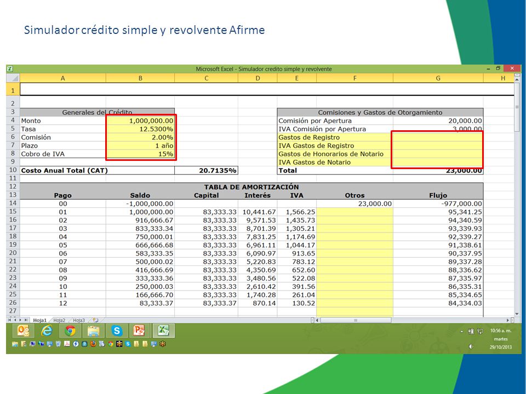Click Comisión por Apertura value 20,000.00
The width and height of the screenshot is (526, 394).
click(x=438, y=120)
